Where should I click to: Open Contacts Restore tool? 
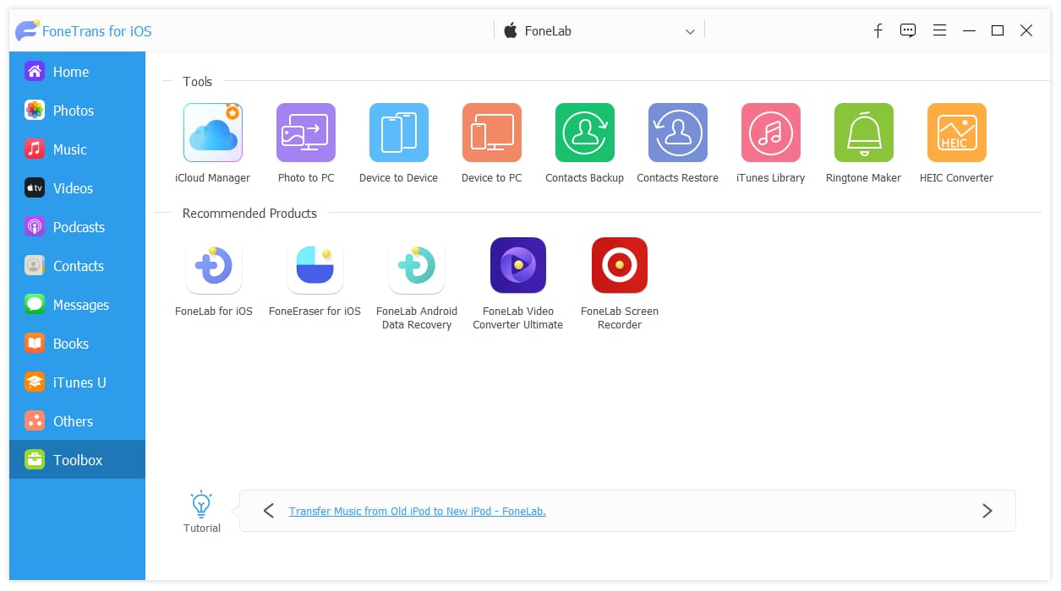tap(678, 133)
